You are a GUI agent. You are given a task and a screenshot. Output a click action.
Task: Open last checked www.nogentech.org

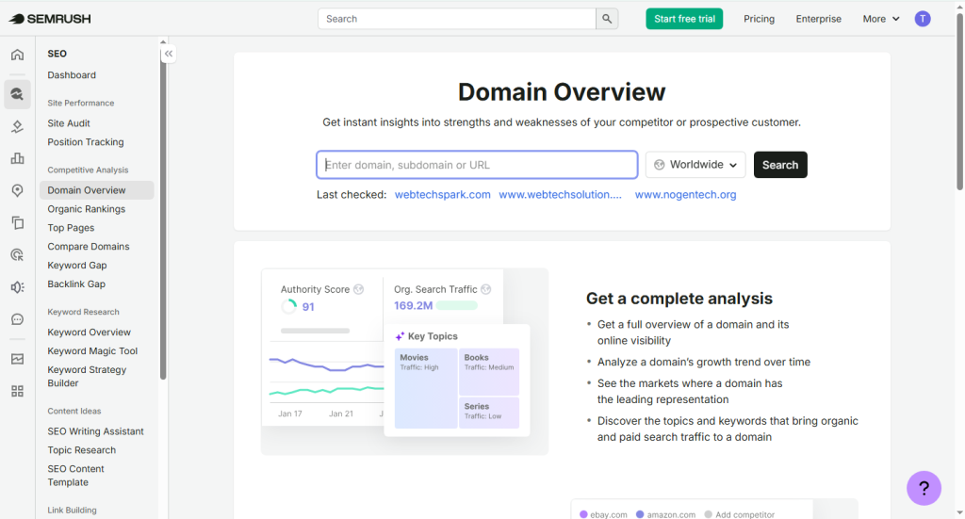pyautogui.click(x=686, y=194)
